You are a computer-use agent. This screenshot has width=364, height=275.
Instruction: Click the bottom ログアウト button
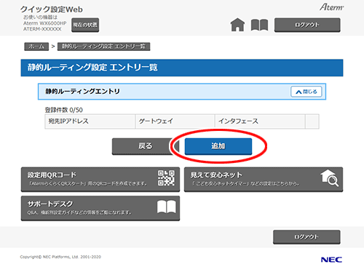coord(306,236)
